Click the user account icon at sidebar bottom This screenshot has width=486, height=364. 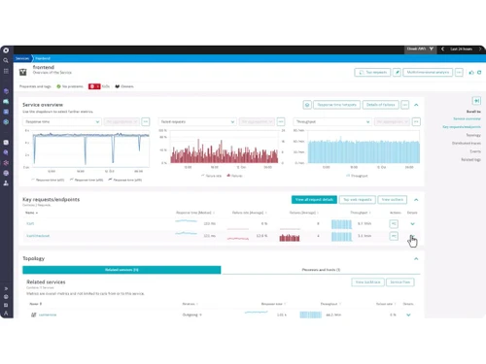coord(6,314)
